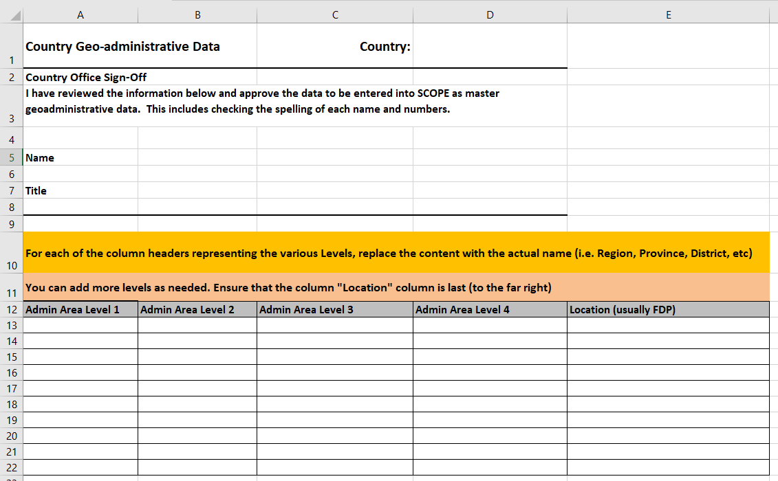Viewport: 778px width, 481px height.
Task: Click empty row 13 cell under Admin Area Level 3
Action: tap(335, 325)
